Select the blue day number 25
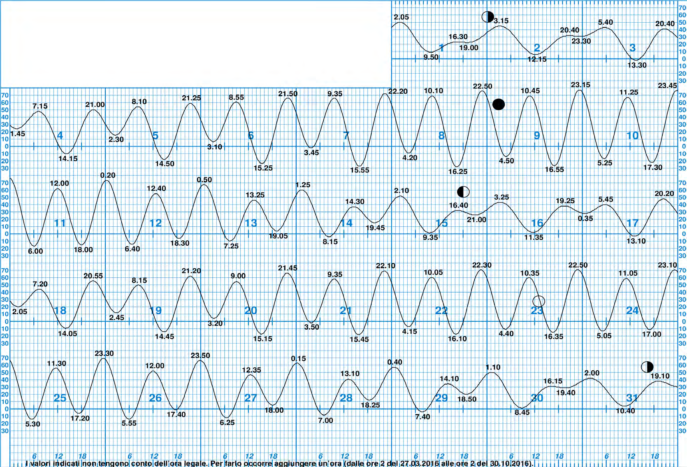This screenshot has height=467, width=687. click(x=60, y=398)
